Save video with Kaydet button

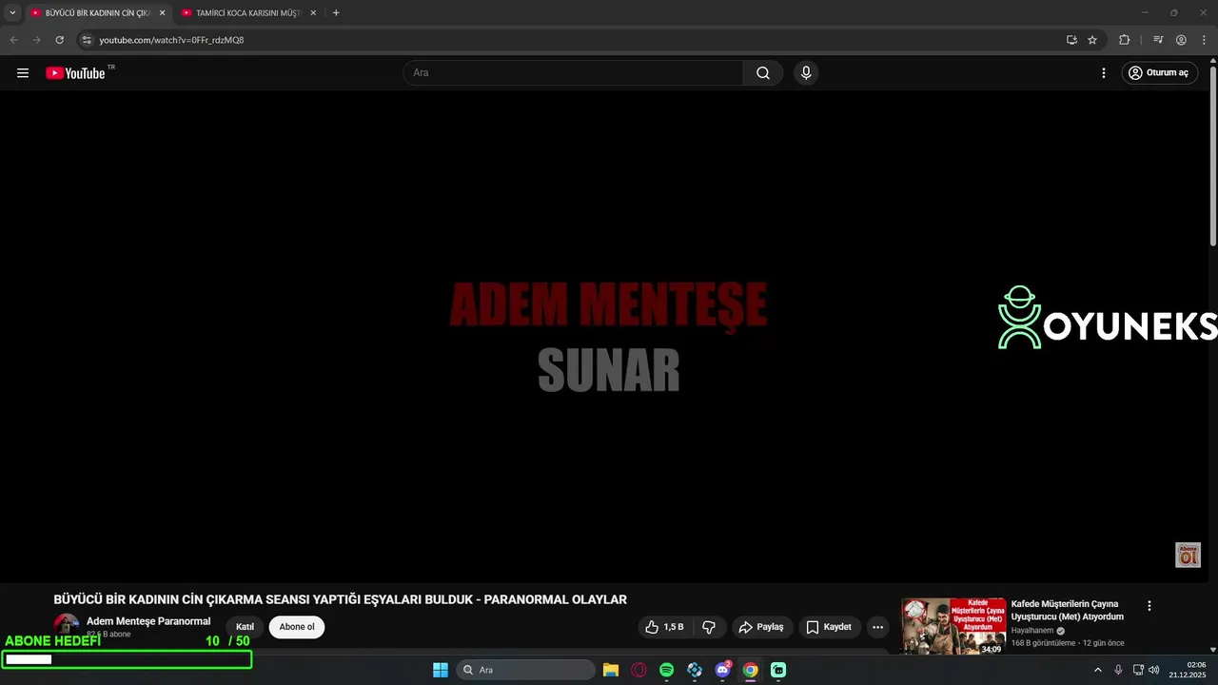pos(829,627)
